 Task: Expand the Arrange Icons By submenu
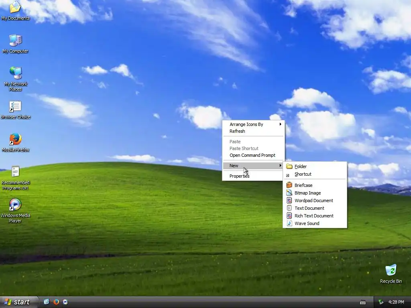pos(254,124)
